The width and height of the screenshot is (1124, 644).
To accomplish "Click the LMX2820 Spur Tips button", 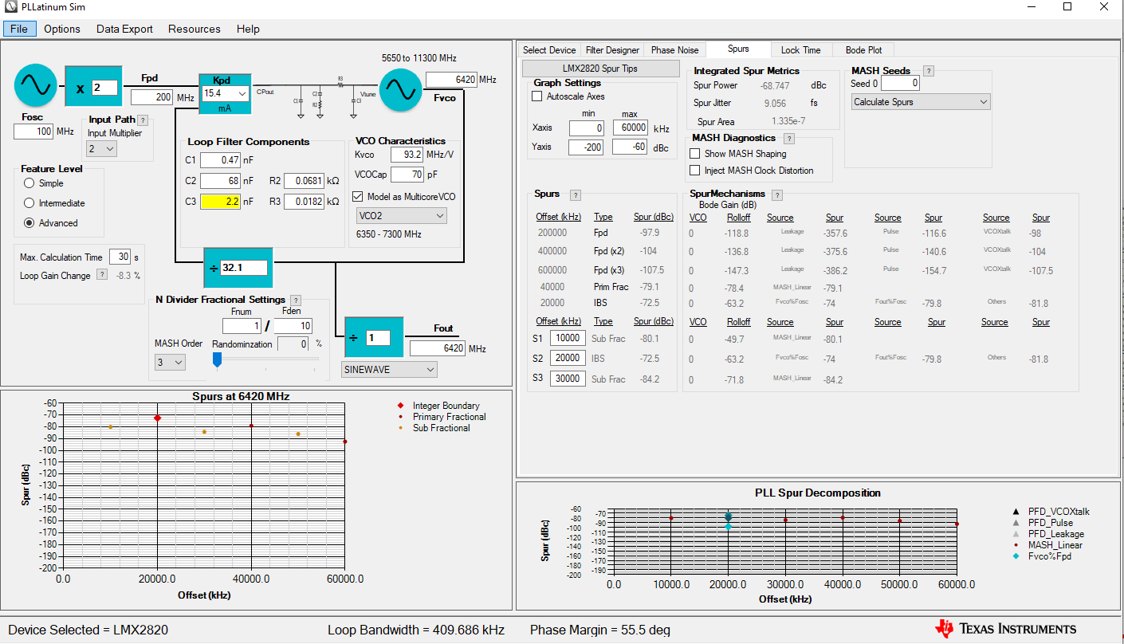I will [x=601, y=69].
